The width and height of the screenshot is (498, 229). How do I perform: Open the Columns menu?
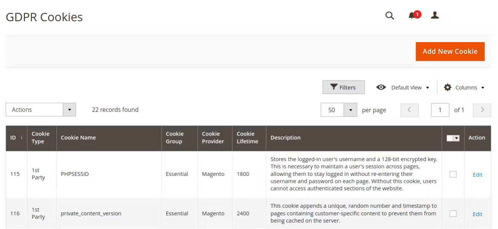click(466, 87)
